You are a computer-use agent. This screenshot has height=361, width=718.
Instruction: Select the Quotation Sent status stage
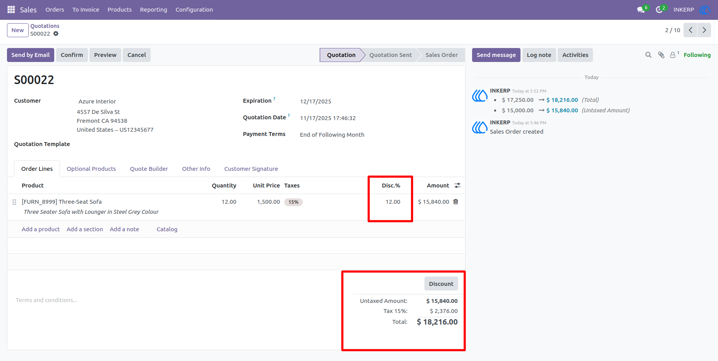pos(390,55)
